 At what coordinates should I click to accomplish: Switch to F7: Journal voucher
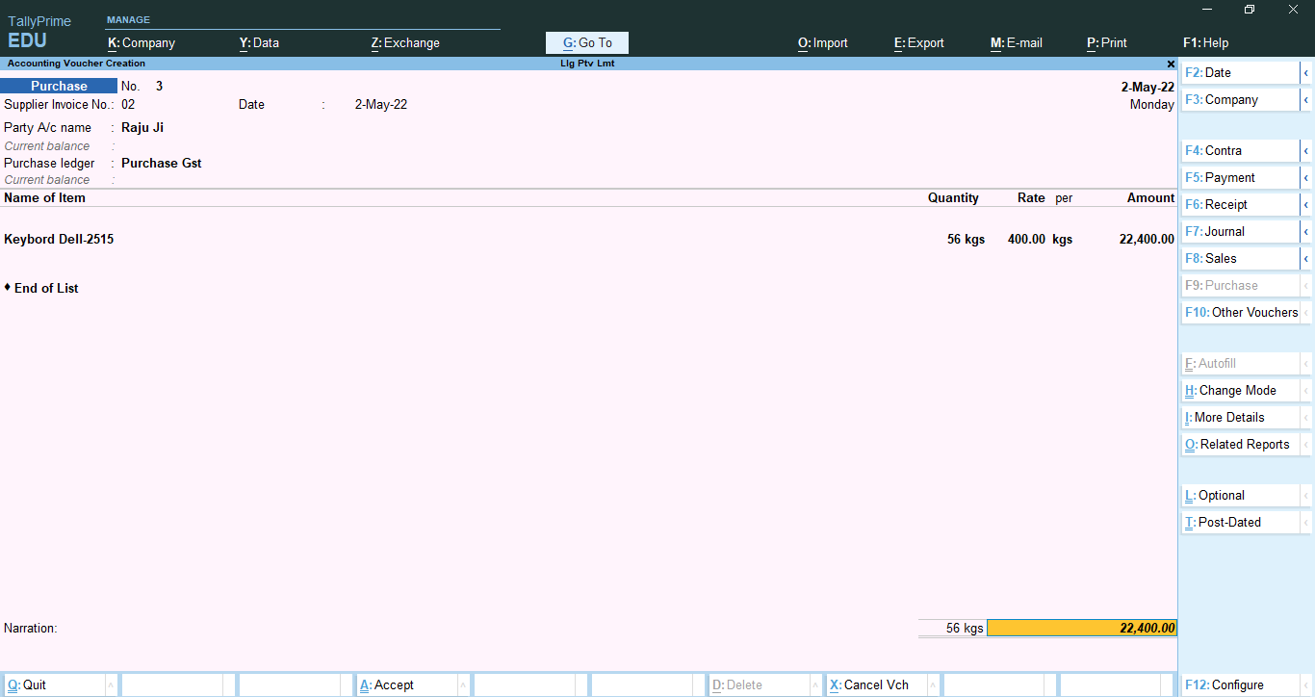click(1240, 231)
